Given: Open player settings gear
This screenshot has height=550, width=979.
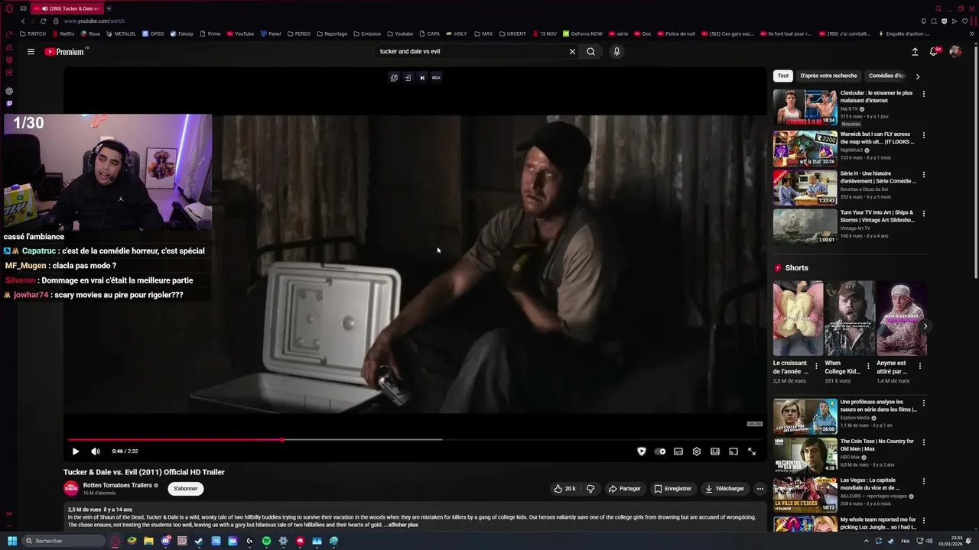Looking at the screenshot, I should click(x=697, y=451).
